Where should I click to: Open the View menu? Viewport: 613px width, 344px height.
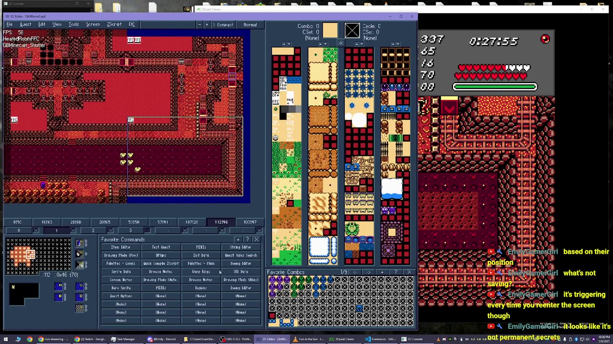tap(57, 24)
